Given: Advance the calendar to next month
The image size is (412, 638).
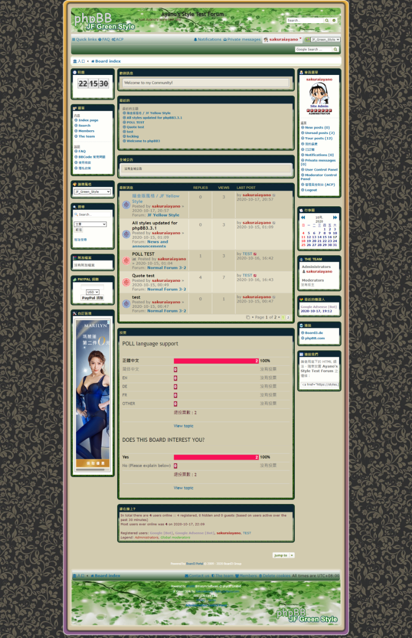Looking at the screenshot, I should [335, 217].
